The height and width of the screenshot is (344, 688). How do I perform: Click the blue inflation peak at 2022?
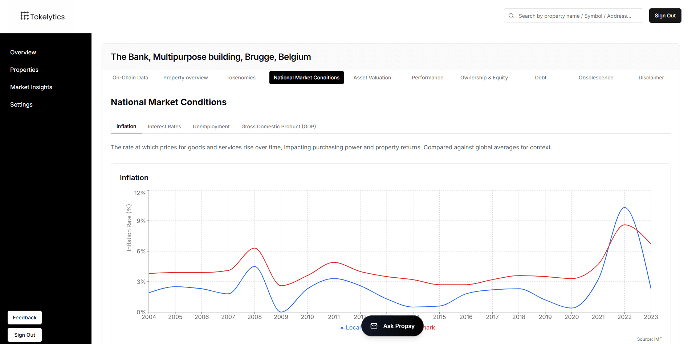[x=624, y=208]
